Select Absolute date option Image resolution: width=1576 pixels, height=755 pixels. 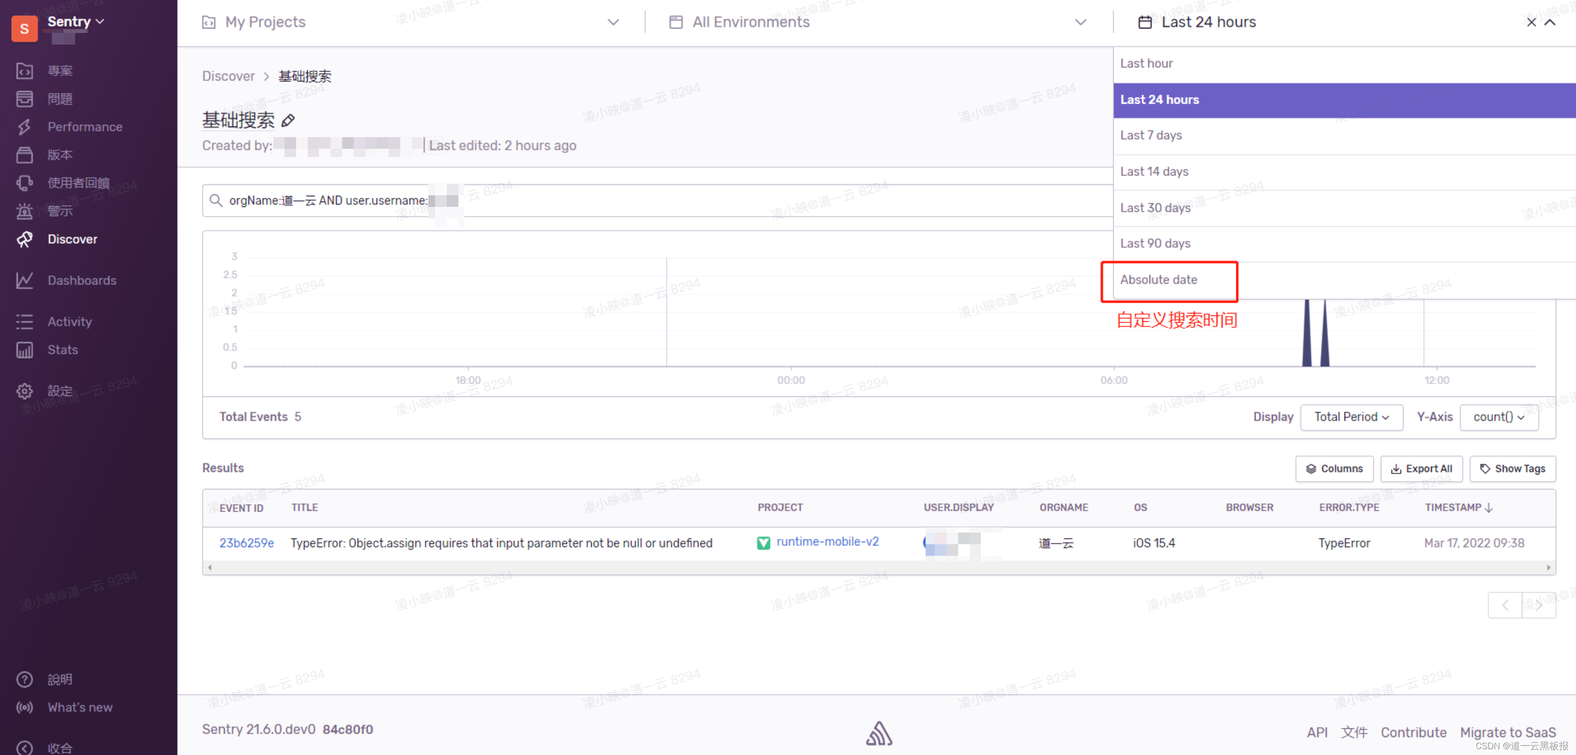pos(1158,280)
